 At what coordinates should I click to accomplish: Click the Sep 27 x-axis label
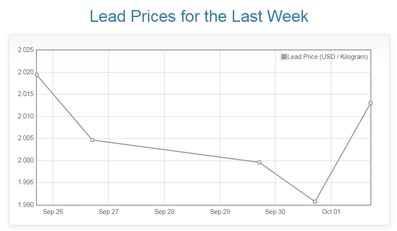tap(108, 212)
